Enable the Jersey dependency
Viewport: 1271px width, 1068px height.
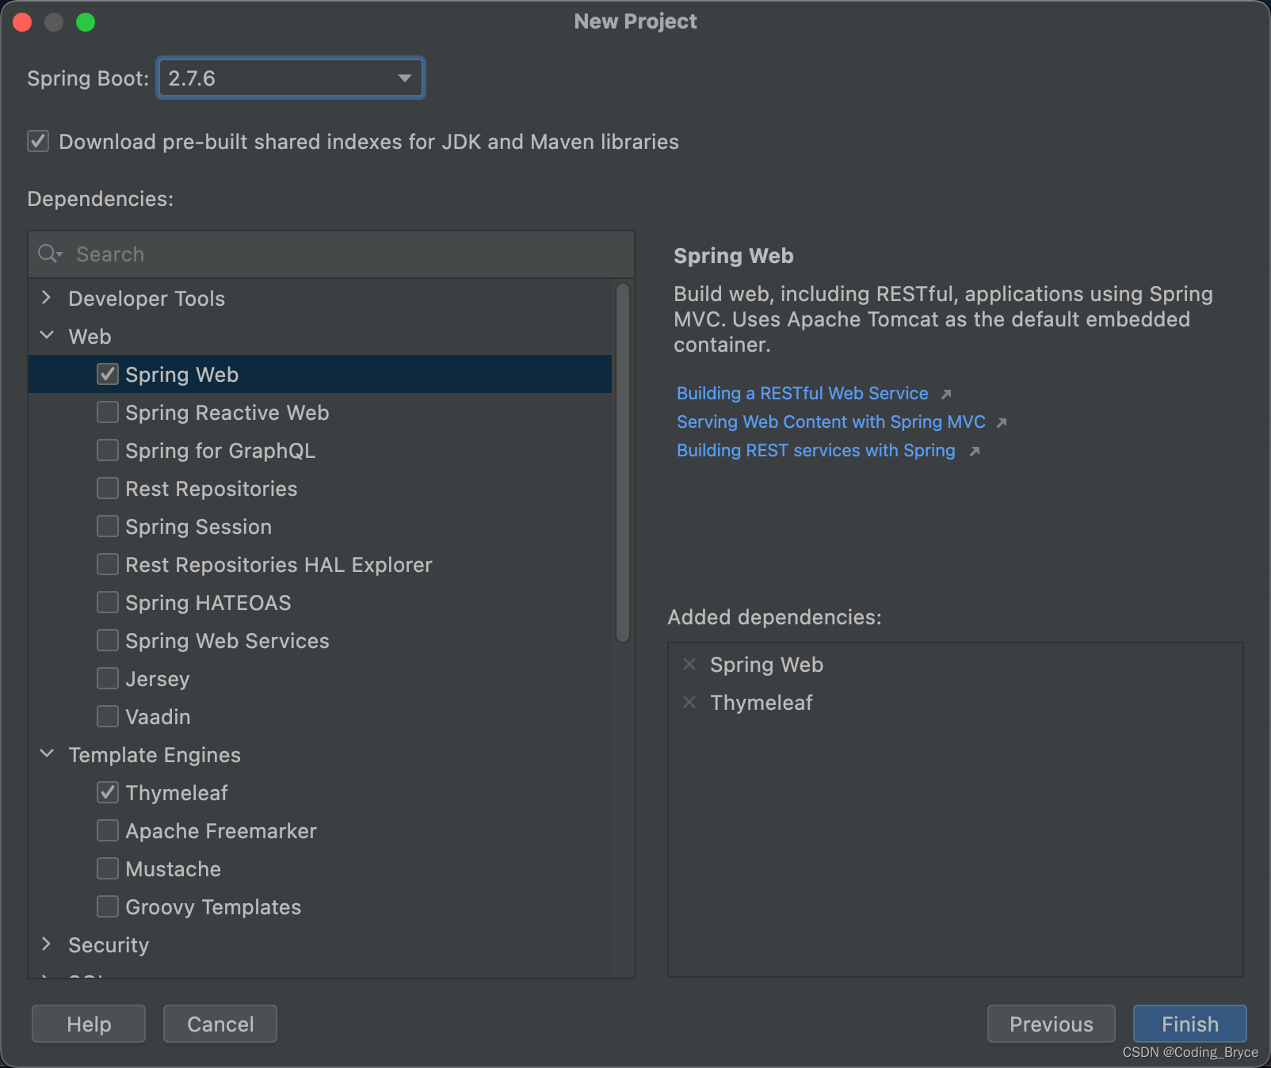108,678
